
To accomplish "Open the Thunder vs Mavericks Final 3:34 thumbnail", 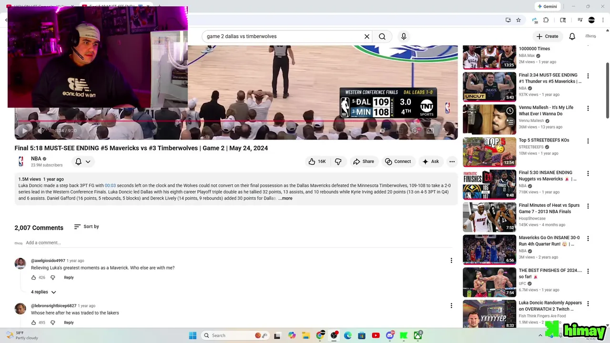I will click(489, 87).
